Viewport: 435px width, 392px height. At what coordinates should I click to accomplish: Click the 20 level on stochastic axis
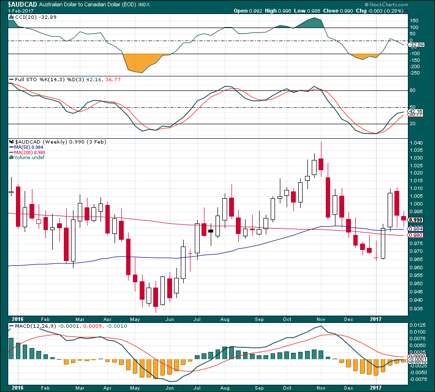[x=412, y=124]
